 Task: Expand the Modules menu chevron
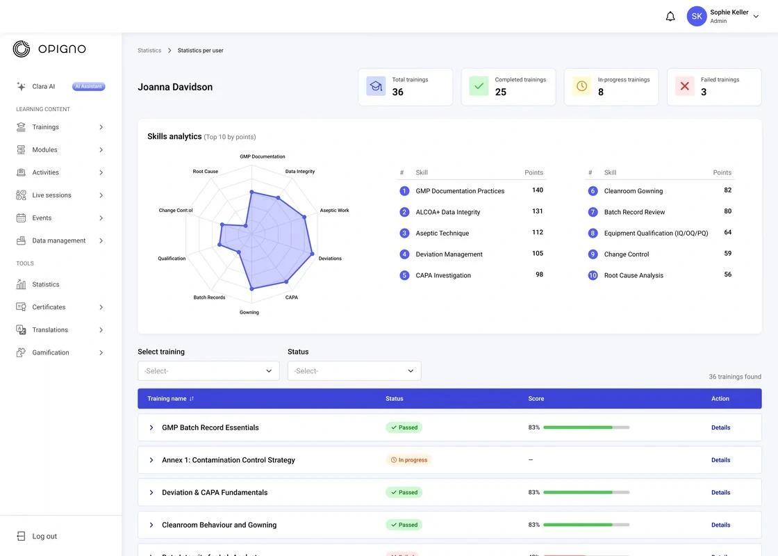(x=101, y=150)
